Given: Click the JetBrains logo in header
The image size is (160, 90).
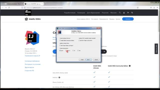Looking at the screenshot, I should click(x=28, y=12).
